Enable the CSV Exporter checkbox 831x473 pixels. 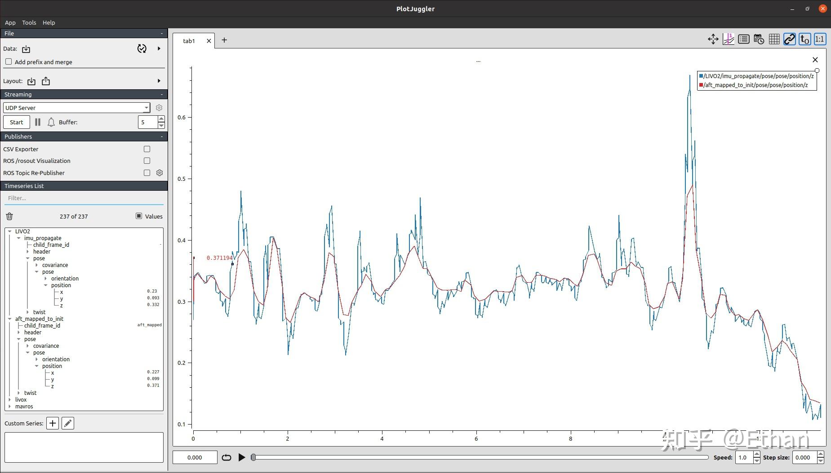point(147,149)
